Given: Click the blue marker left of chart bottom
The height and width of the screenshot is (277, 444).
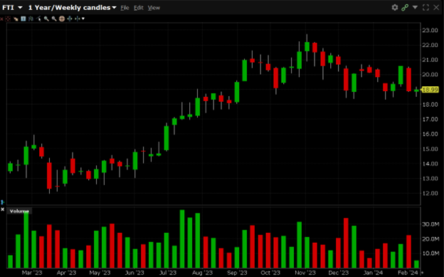Looking at the screenshot, I should click(x=2, y=202).
